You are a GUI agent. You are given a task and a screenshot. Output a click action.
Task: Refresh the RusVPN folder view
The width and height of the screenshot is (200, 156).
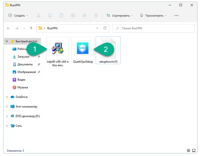pos(105,28)
